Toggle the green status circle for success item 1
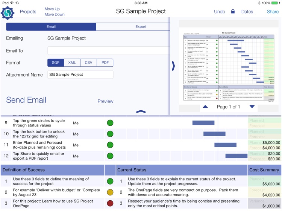 [x=110, y=181]
